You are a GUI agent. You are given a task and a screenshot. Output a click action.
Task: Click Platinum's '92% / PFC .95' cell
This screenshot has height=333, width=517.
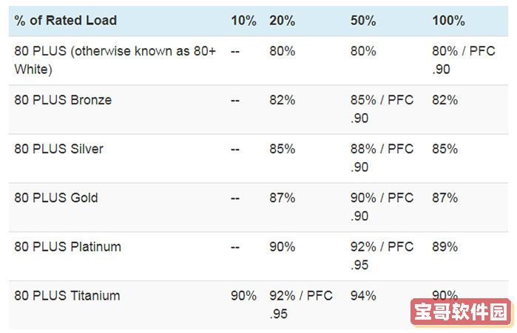tap(382, 256)
